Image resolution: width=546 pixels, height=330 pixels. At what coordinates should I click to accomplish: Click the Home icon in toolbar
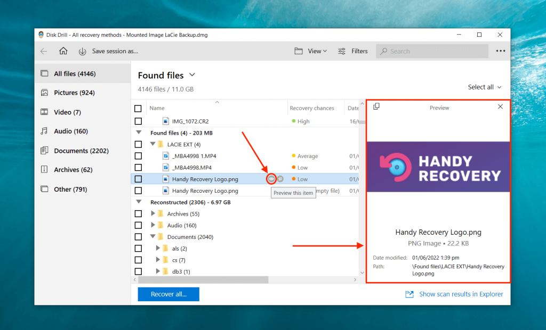click(x=63, y=51)
